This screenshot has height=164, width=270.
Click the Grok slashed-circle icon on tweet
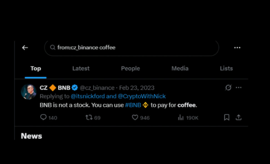click(x=228, y=88)
